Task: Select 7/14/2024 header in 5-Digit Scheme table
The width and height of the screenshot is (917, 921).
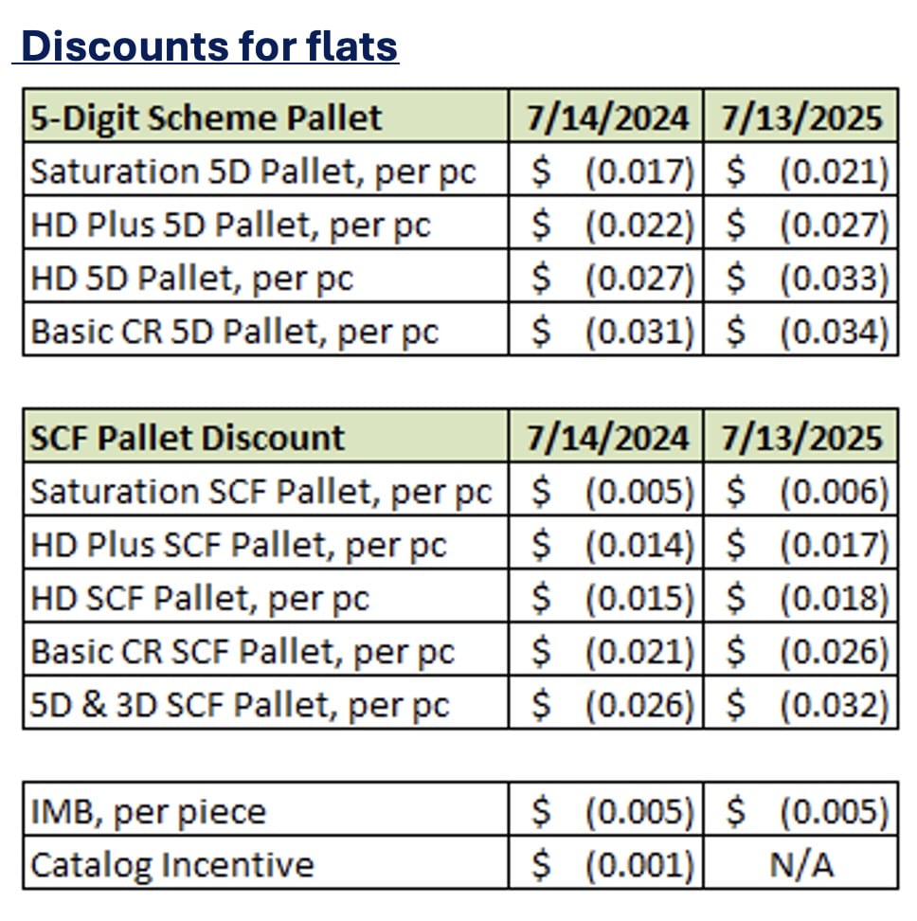Action: (606, 117)
